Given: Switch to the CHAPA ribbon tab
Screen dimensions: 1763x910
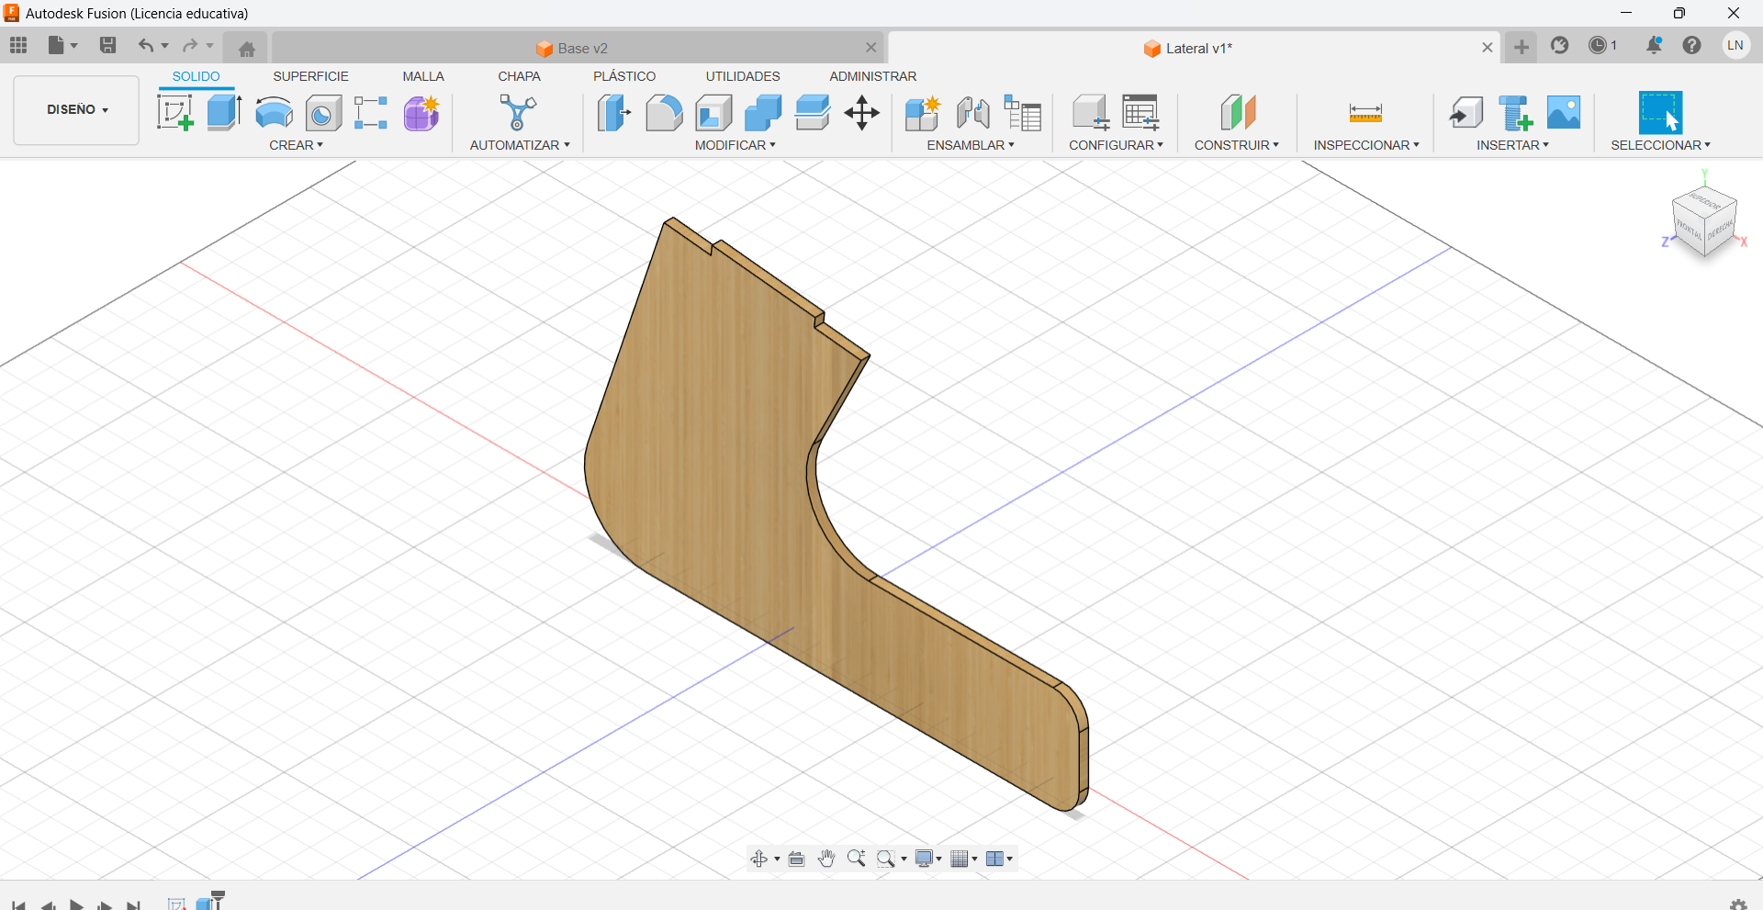Looking at the screenshot, I should [519, 76].
